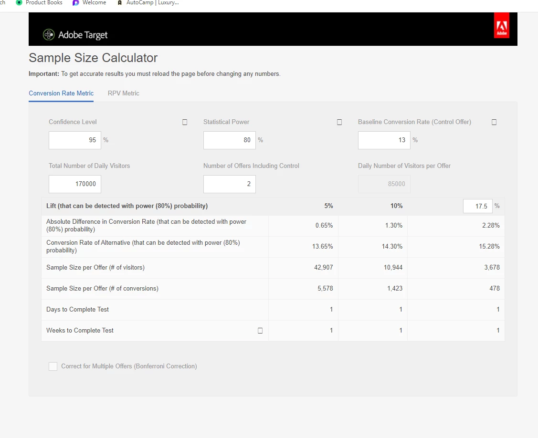
Task: Click the Baseline Conversion Rate input field
Action: (384, 140)
